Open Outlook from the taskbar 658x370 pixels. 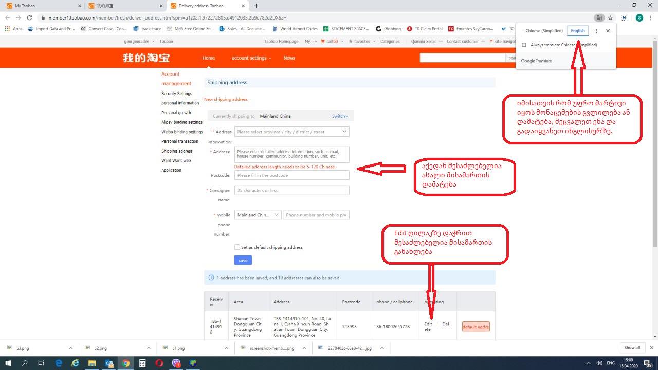tap(109, 363)
